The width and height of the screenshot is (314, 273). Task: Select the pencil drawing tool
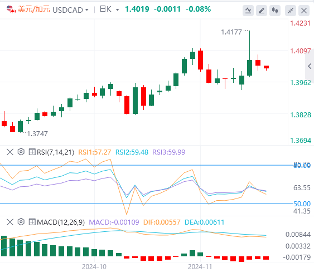(x=262, y=11)
